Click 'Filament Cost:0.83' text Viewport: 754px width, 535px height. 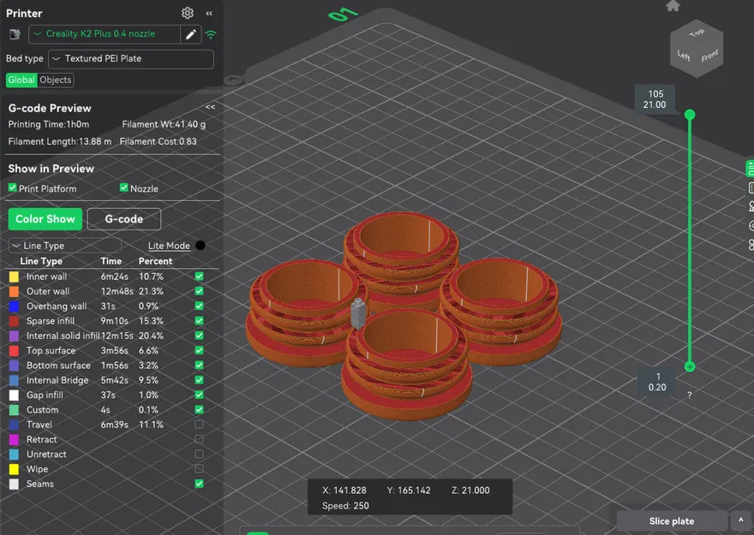pos(159,142)
